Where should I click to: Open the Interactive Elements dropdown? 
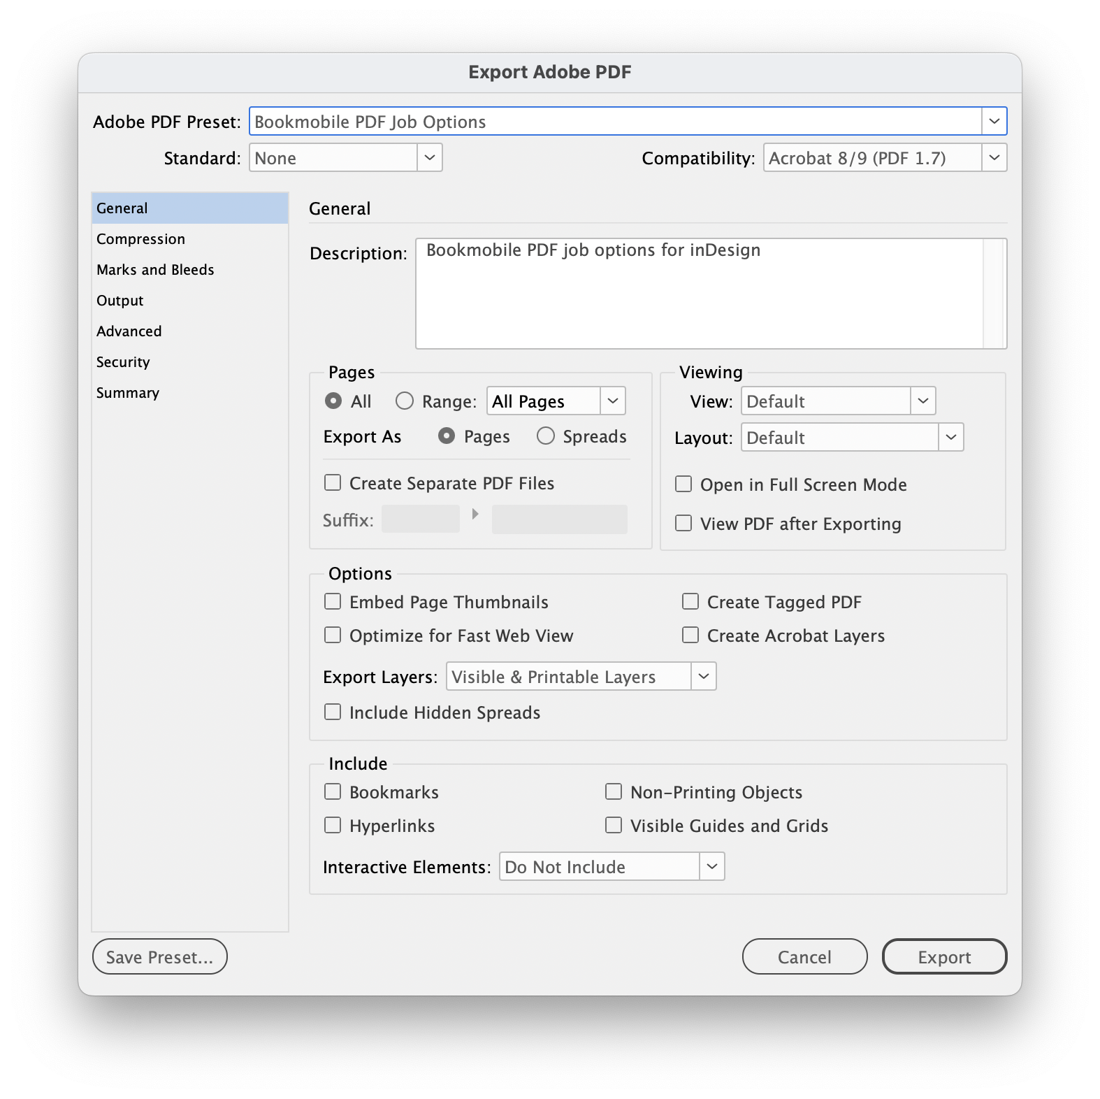click(611, 867)
